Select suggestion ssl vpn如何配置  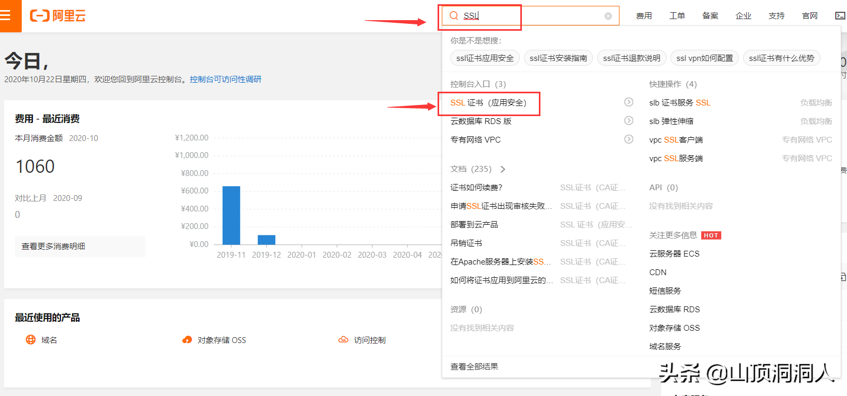[x=704, y=58]
